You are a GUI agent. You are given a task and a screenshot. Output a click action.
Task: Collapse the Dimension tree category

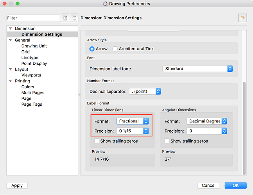pos(10,28)
